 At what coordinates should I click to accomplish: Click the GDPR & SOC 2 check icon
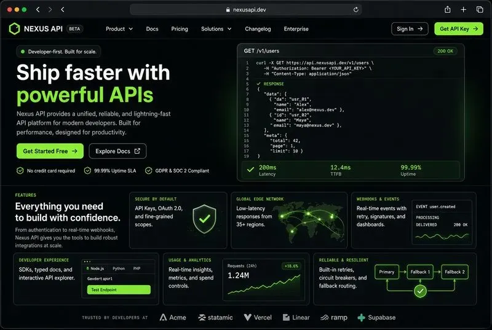149,170
